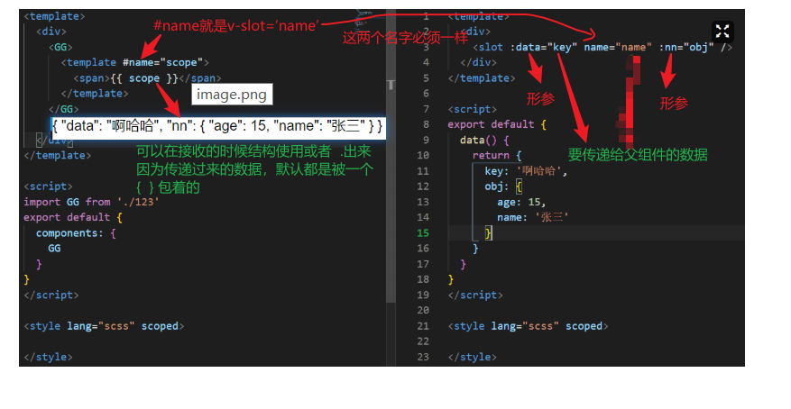
Task: Click the key: '啊哈哈' line
Action: tap(526, 171)
